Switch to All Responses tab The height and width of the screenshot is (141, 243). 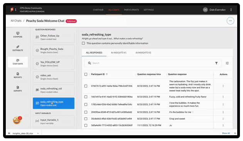94,53
